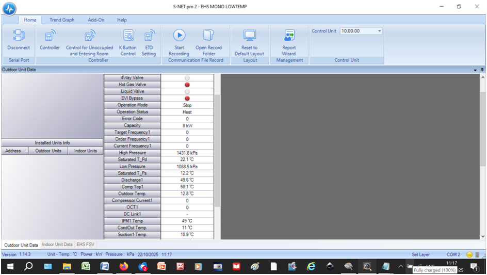Open the EHS FSV tab
Screen dimensions: 487x275
click(85, 245)
